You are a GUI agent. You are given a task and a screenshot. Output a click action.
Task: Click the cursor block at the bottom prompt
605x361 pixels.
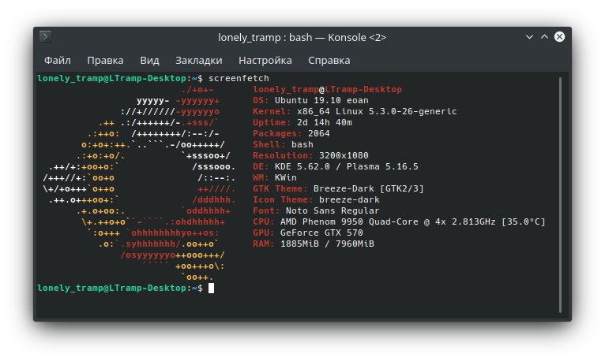[x=211, y=288]
